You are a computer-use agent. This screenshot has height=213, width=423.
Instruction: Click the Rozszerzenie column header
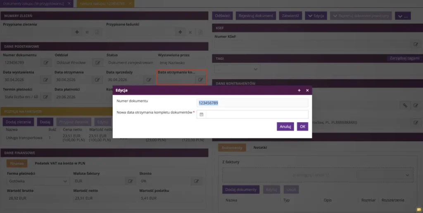tap(393, 200)
